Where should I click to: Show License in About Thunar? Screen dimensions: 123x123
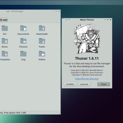coord(84,84)
